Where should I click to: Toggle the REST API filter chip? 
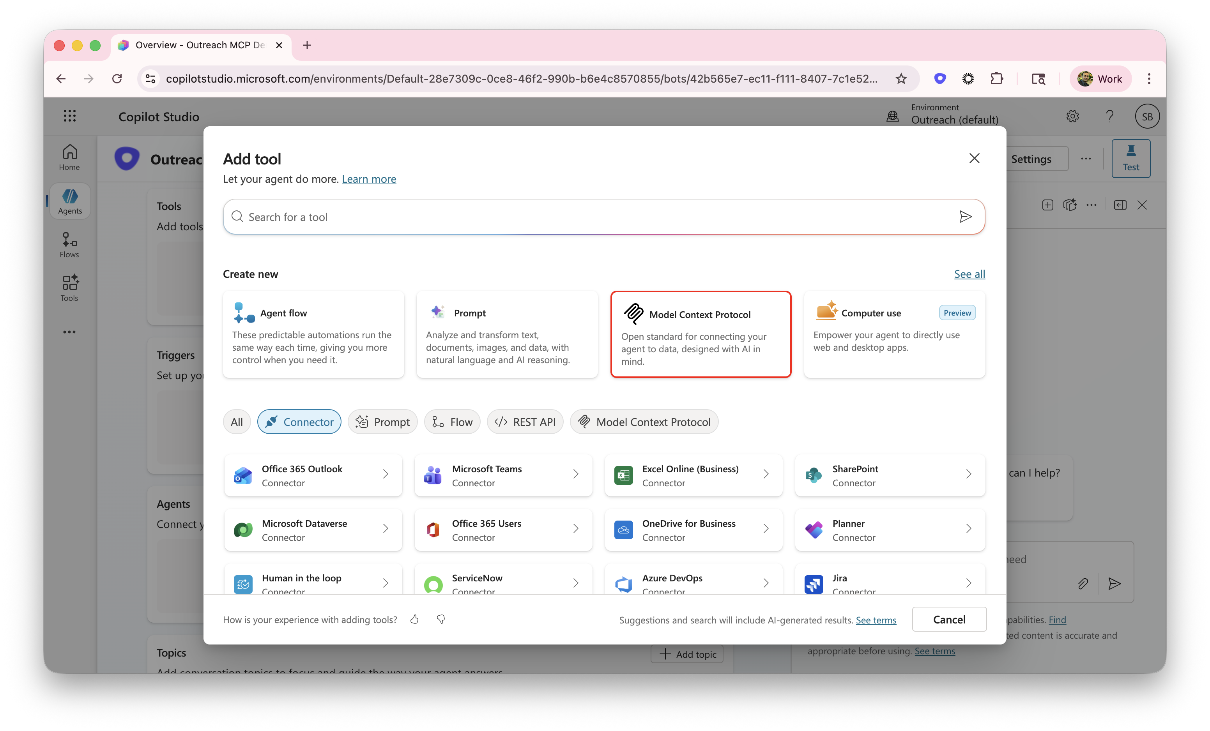[525, 422]
